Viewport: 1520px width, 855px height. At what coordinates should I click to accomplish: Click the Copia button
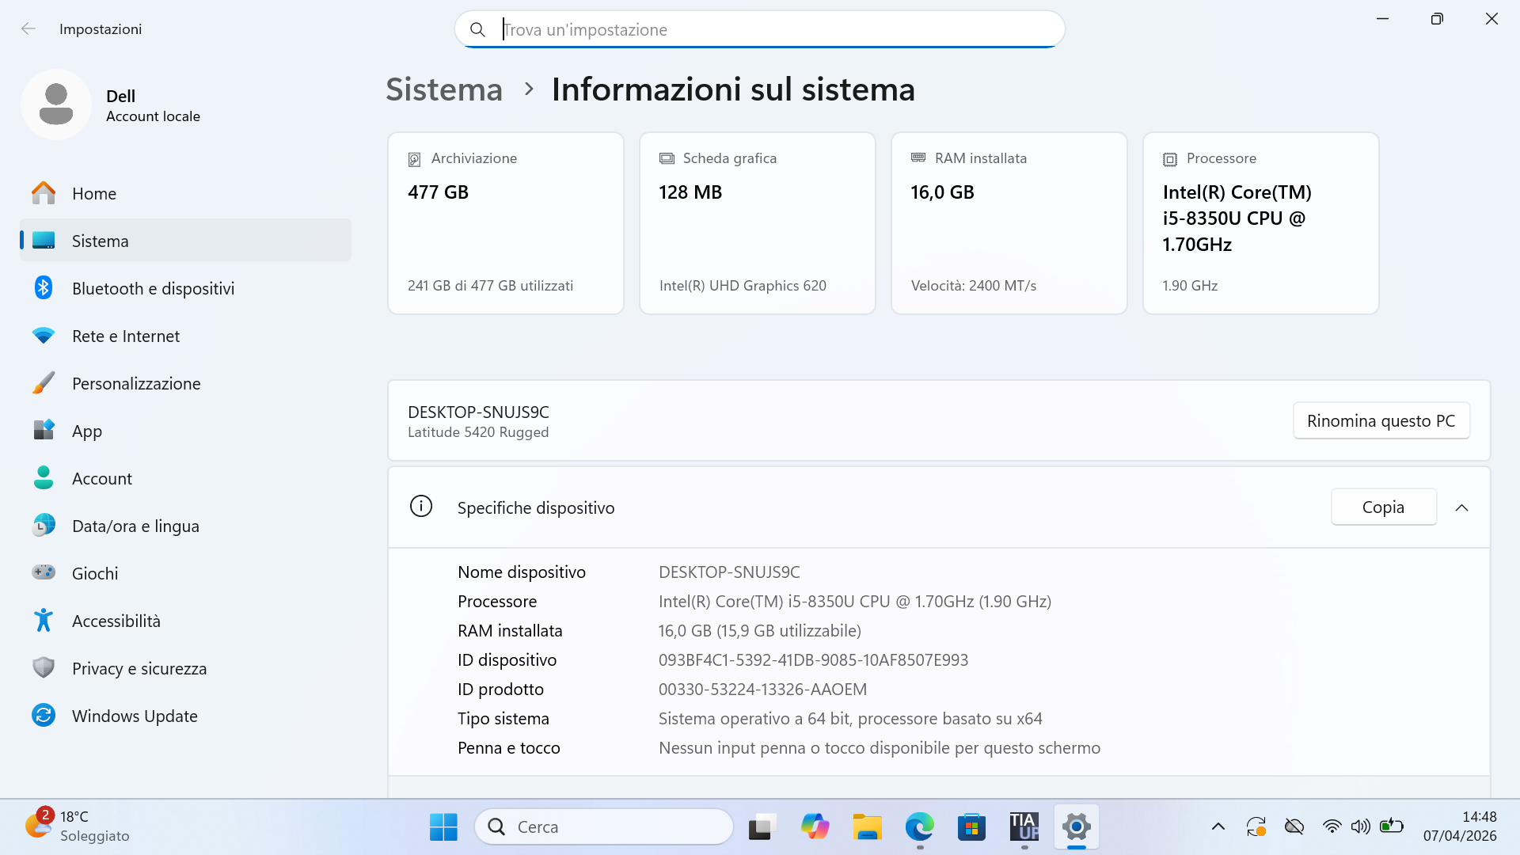point(1383,507)
